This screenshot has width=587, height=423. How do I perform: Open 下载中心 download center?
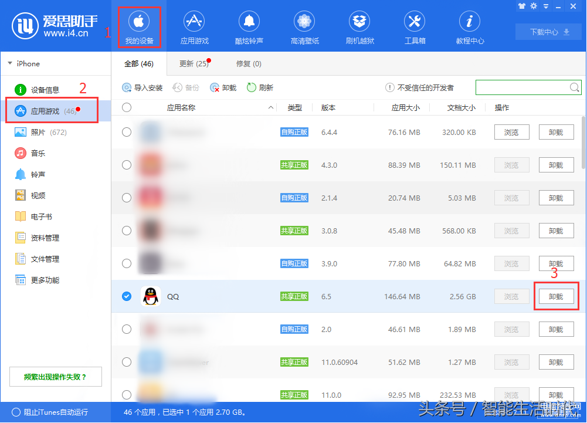pyautogui.click(x=549, y=32)
